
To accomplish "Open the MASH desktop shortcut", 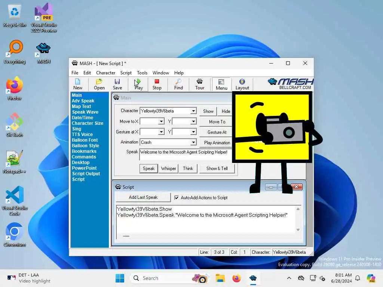I will pos(43,53).
